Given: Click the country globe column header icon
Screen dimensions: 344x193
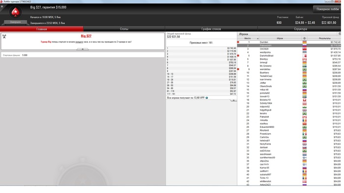Looking at the screenshot, I should coord(304,38).
